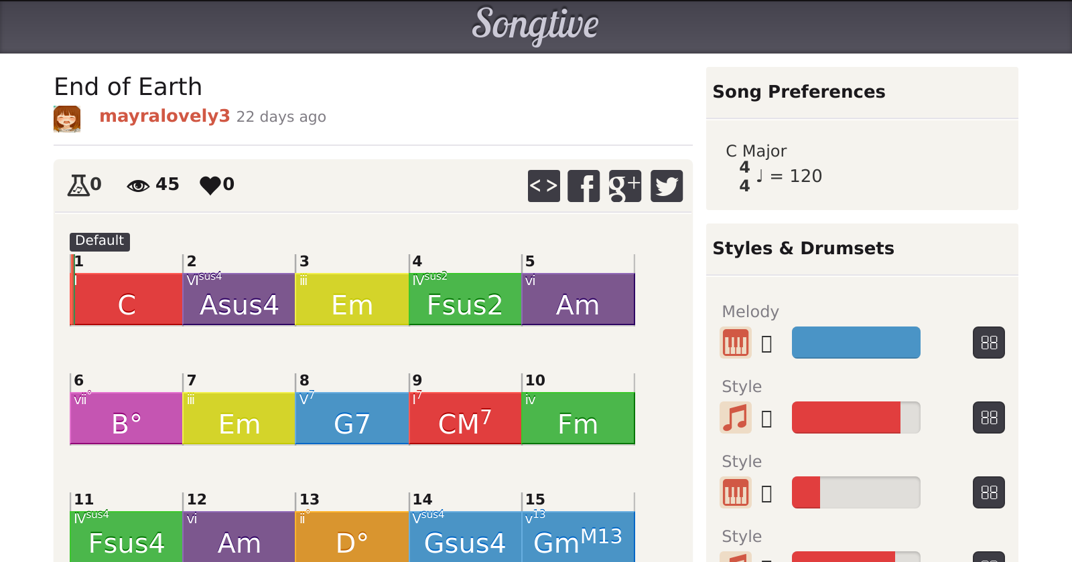Share song on Facebook

[x=584, y=186]
